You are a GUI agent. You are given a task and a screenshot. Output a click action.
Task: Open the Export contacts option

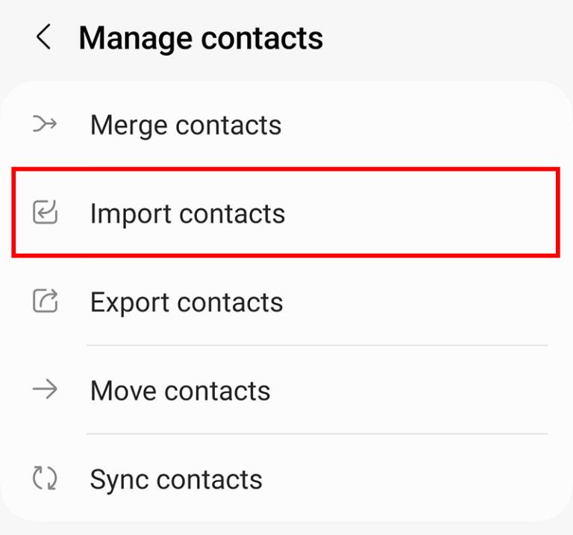(187, 302)
